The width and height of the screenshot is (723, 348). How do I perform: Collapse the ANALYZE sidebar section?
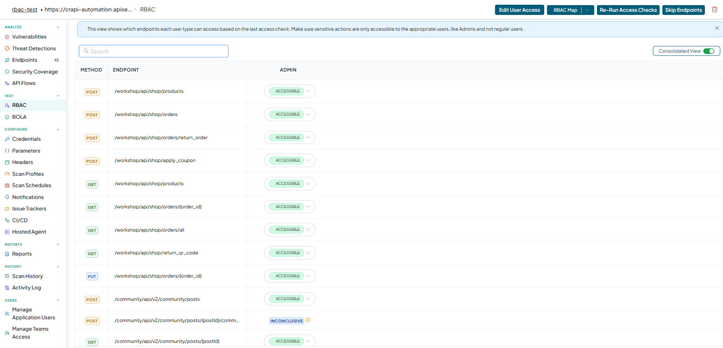tap(58, 27)
